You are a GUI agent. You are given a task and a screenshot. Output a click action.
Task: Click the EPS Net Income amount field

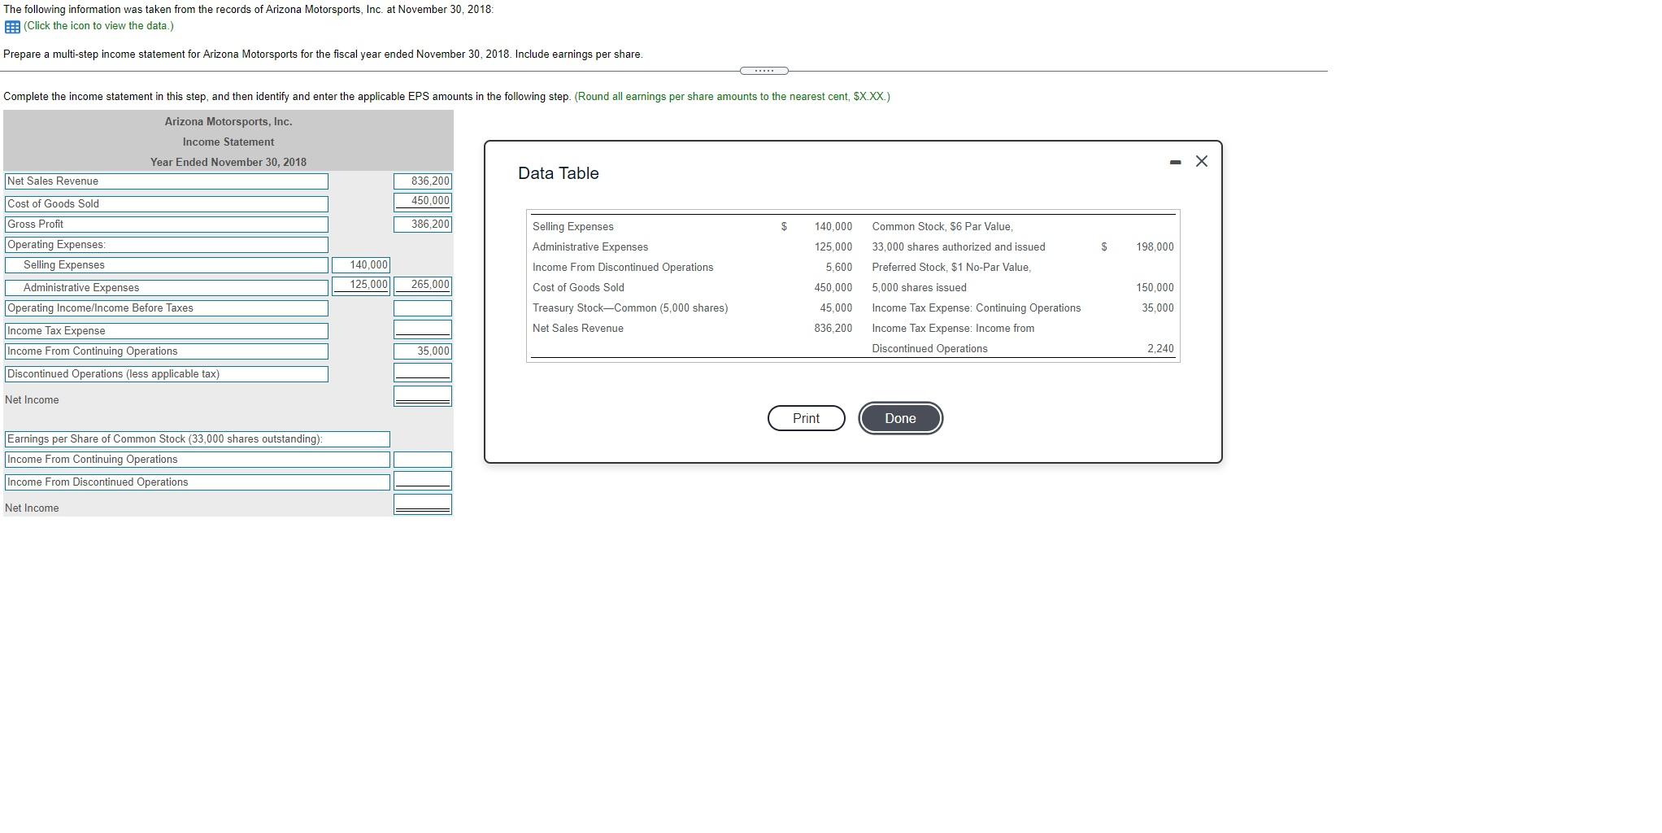(423, 504)
